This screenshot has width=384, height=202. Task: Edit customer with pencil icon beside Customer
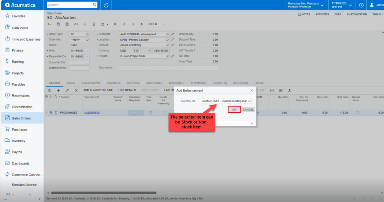pyautogui.click(x=172, y=34)
